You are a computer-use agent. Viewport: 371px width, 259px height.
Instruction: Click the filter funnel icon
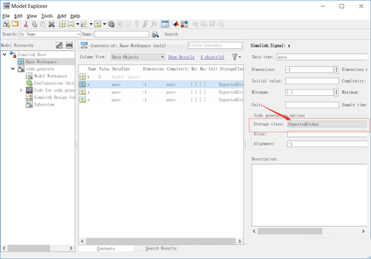(x=234, y=57)
